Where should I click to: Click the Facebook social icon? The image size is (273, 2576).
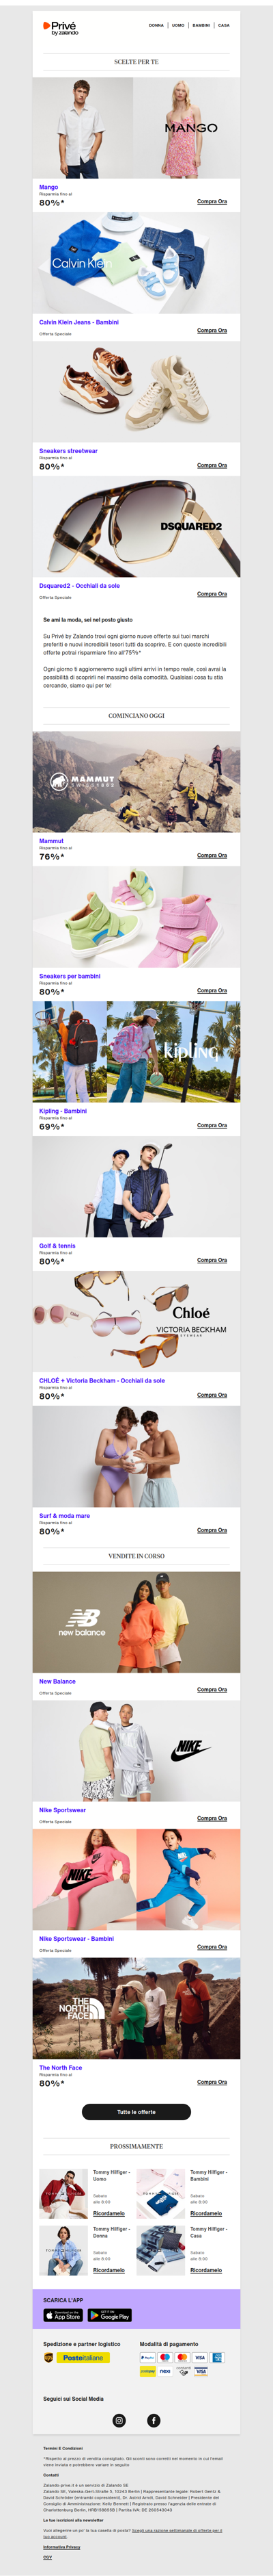[154, 2421]
